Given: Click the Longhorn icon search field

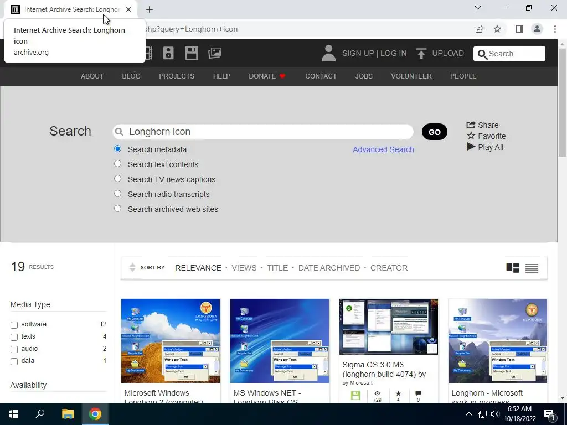Looking at the screenshot, I should pos(263,132).
